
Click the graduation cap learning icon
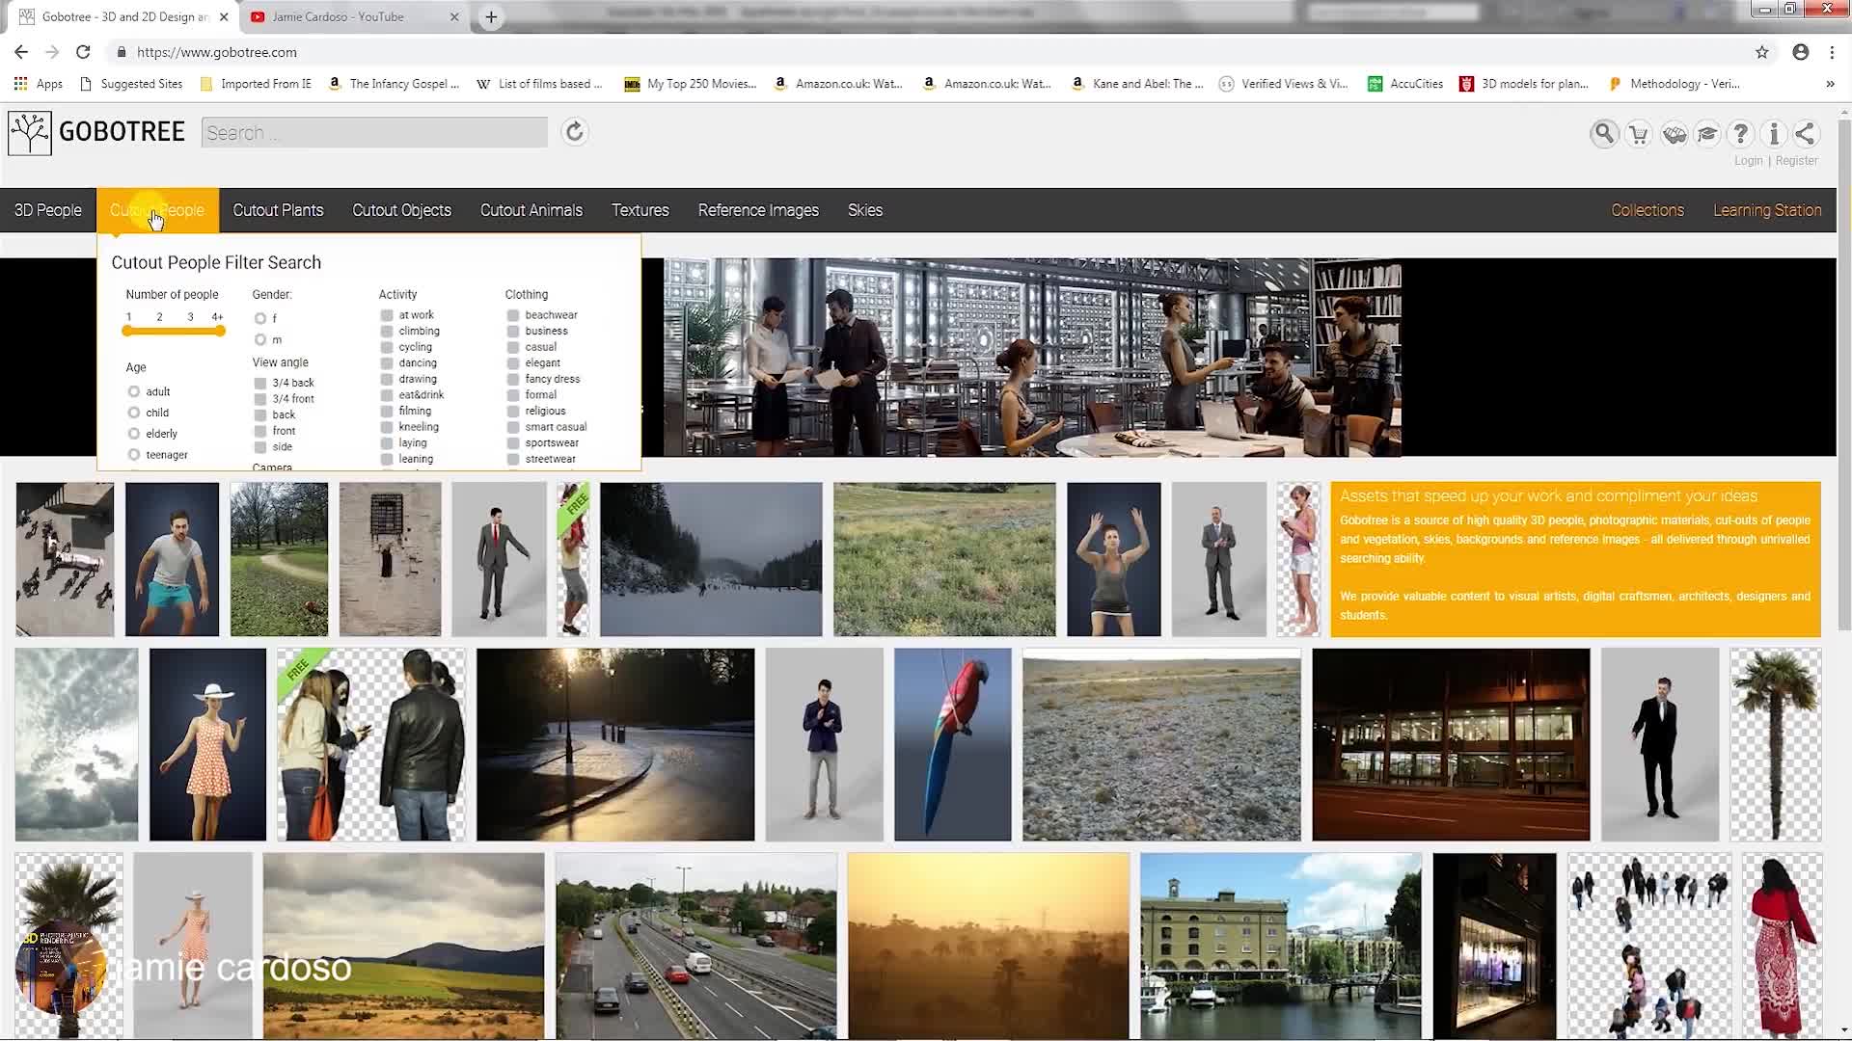1707,134
